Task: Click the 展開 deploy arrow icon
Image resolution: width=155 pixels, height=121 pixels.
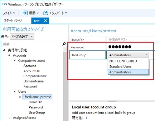Action: [x=25, y=13]
